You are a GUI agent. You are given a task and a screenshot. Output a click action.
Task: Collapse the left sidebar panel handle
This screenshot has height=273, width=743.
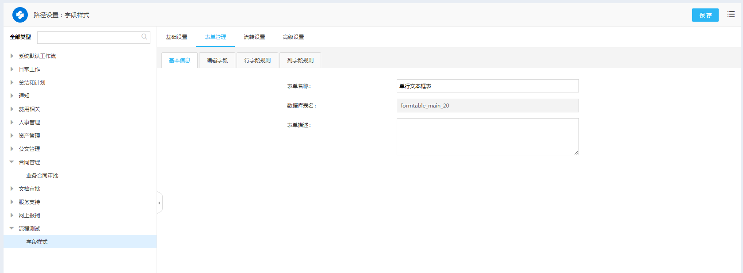[x=159, y=203]
